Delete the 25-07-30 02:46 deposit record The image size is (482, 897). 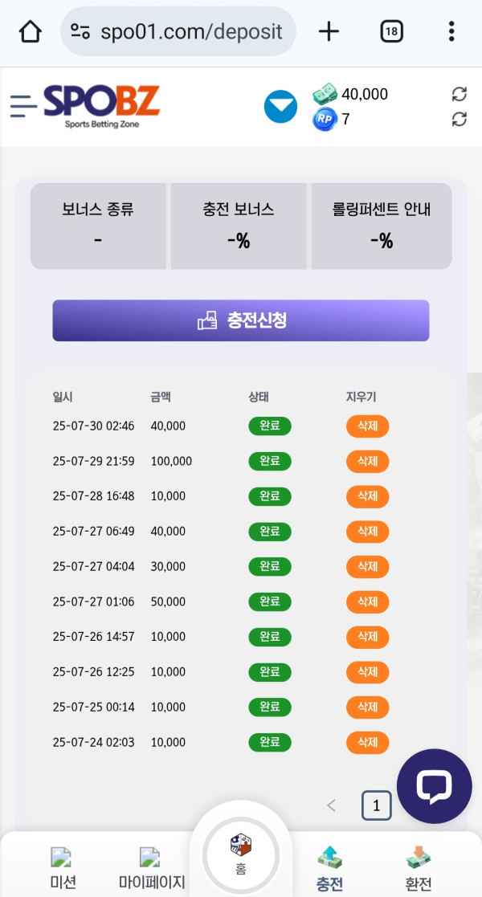367,426
